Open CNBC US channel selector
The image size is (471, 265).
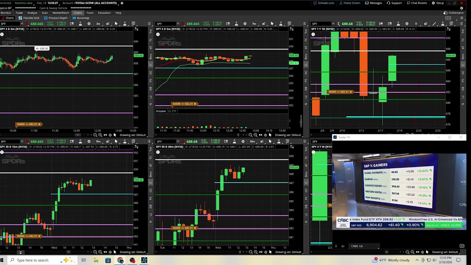(x=364, y=246)
